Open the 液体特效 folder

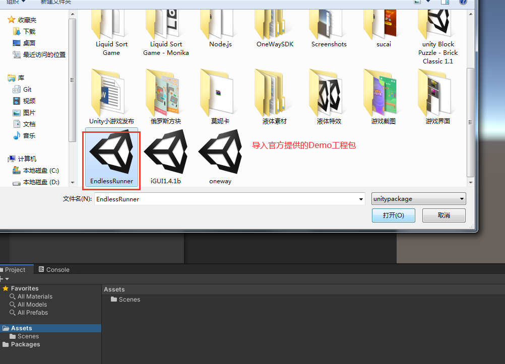[x=329, y=97]
